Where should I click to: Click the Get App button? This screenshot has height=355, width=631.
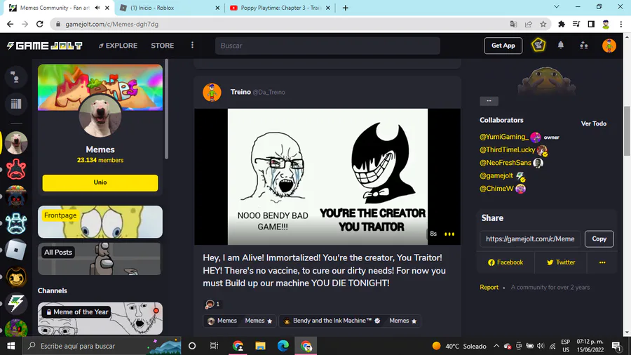[503, 46]
